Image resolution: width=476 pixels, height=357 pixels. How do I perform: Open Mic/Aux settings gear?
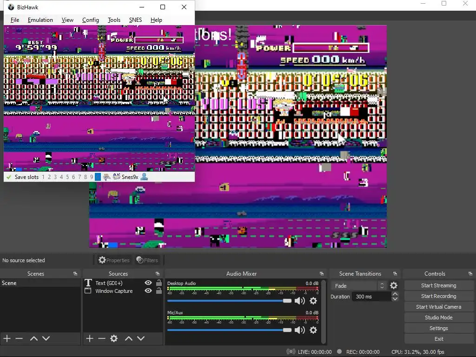pyautogui.click(x=313, y=330)
